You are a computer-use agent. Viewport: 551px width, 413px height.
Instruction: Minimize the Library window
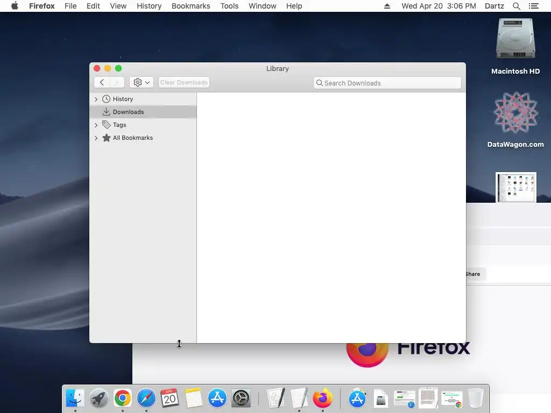pos(108,68)
